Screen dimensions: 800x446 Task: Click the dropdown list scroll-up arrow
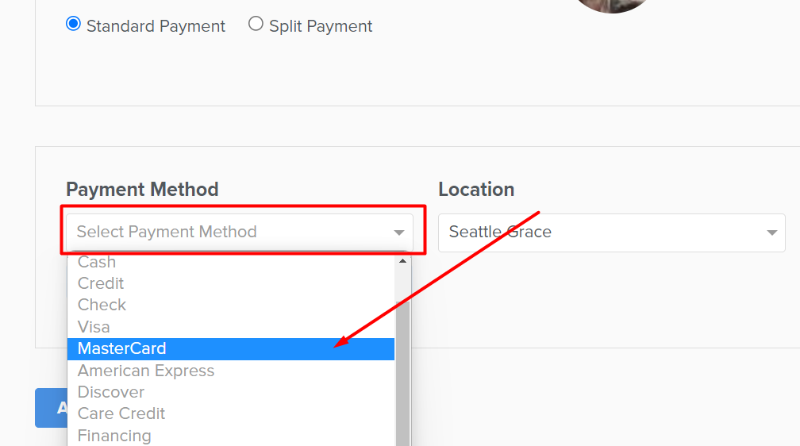pyautogui.click(x=402, y=261)
